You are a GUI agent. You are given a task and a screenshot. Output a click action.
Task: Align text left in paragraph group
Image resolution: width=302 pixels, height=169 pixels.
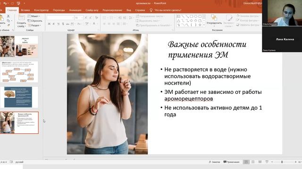pos(104,24)
